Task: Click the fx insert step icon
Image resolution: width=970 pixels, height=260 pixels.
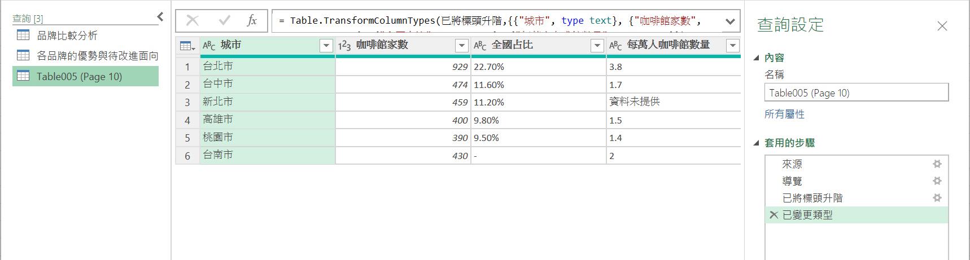Action: tap(252, 21)
